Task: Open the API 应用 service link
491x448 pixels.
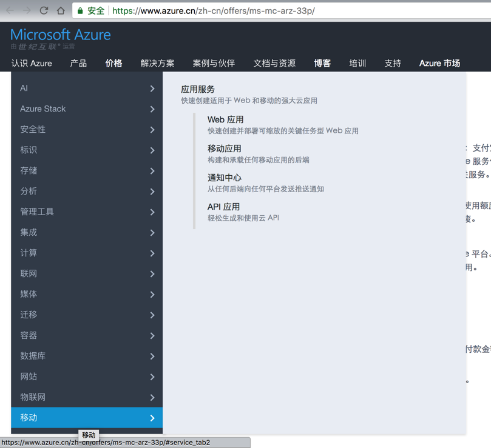Action: (x=223, y=207)
